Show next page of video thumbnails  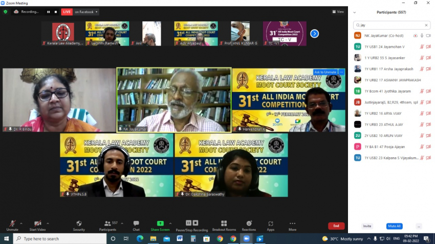[x=314, y=34]
